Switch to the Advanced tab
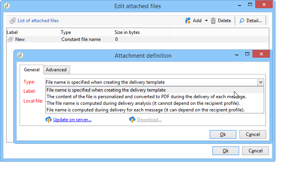 [56, 70]
